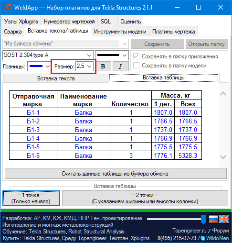The image size is (232, 243).
Task: Open the GOST 2.304 type A font dropdown
Action: [x=48, y=55]
